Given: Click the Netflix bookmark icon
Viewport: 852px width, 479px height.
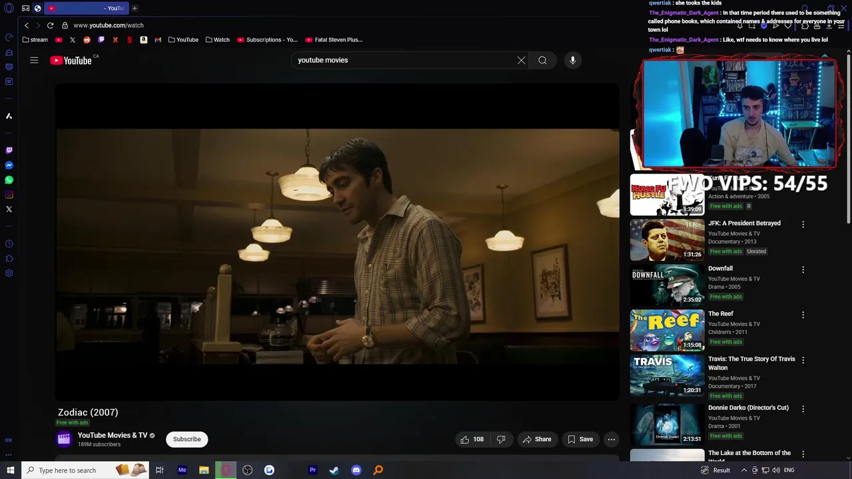Looking at the screenshot, I should tap(129, 40).
